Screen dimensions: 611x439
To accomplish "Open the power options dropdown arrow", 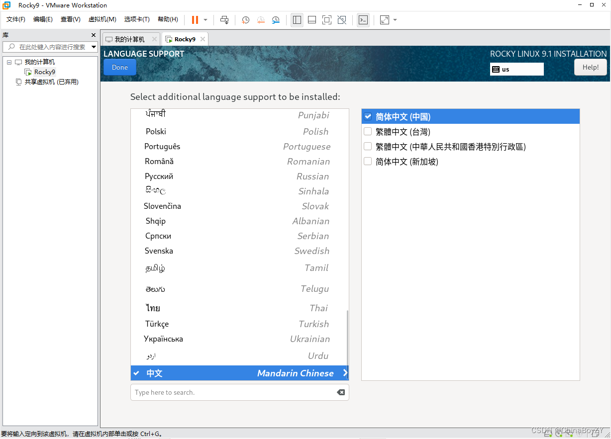I will pos(205,20).
